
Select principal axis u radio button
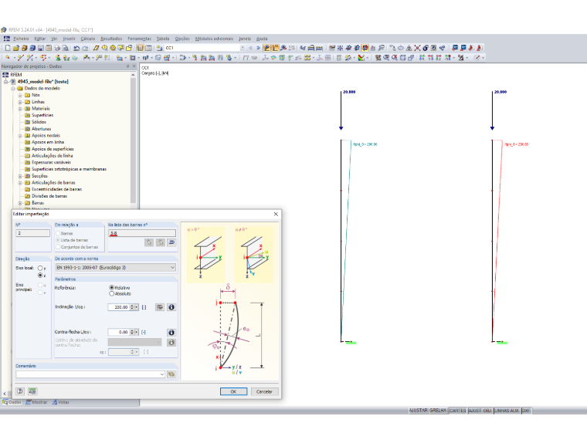point(40,285)
